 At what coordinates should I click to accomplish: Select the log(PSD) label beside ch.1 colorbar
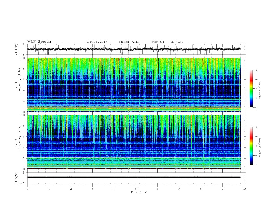point(260,90)
